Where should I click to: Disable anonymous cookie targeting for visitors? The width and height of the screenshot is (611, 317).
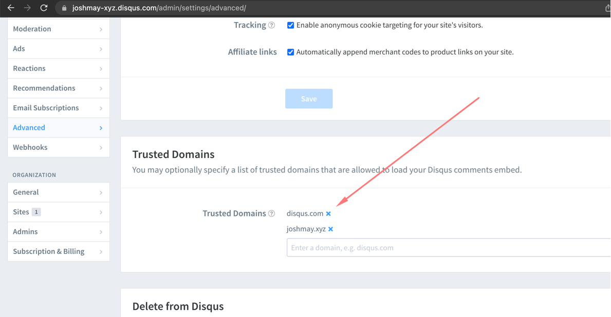coord(291,25)
